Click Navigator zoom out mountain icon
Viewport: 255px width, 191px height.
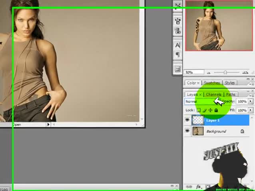click(209, 73)
